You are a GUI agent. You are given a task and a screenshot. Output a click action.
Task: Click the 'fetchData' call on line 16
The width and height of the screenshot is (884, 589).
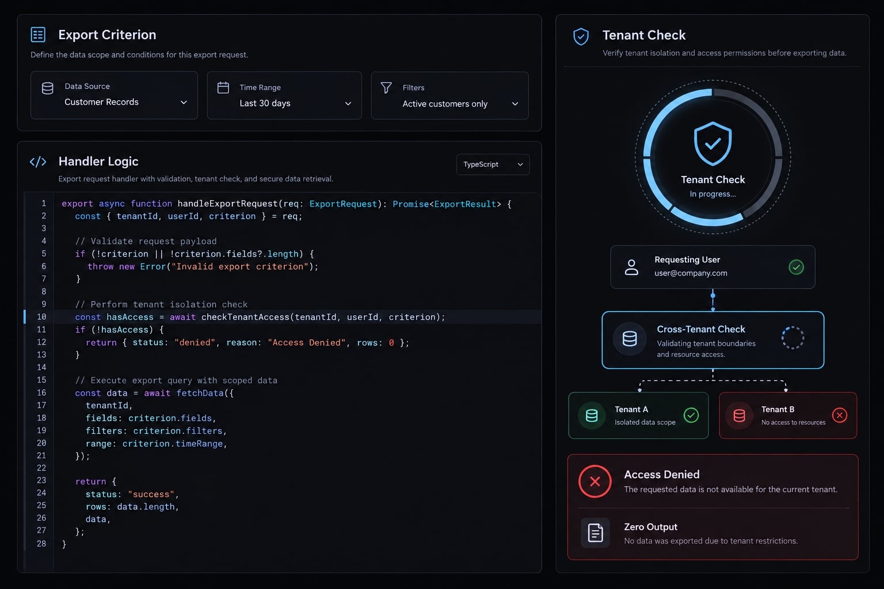[200, 393]
